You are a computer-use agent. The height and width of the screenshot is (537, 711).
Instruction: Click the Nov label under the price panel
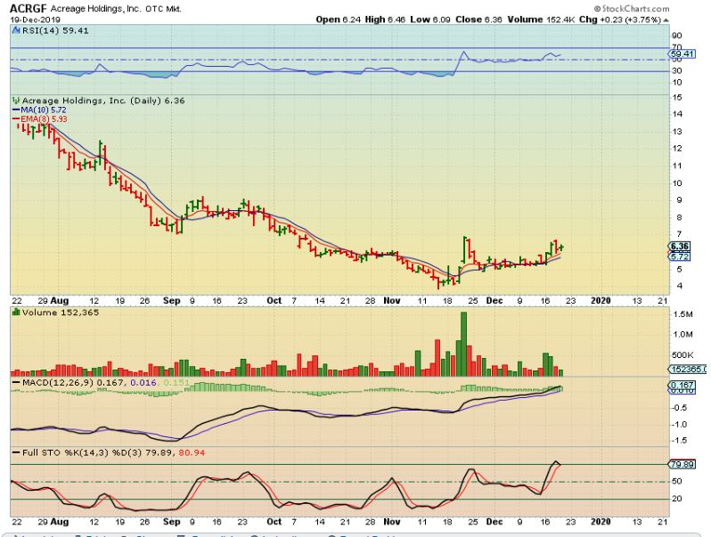pyautogui.click(x=392, y=300)
